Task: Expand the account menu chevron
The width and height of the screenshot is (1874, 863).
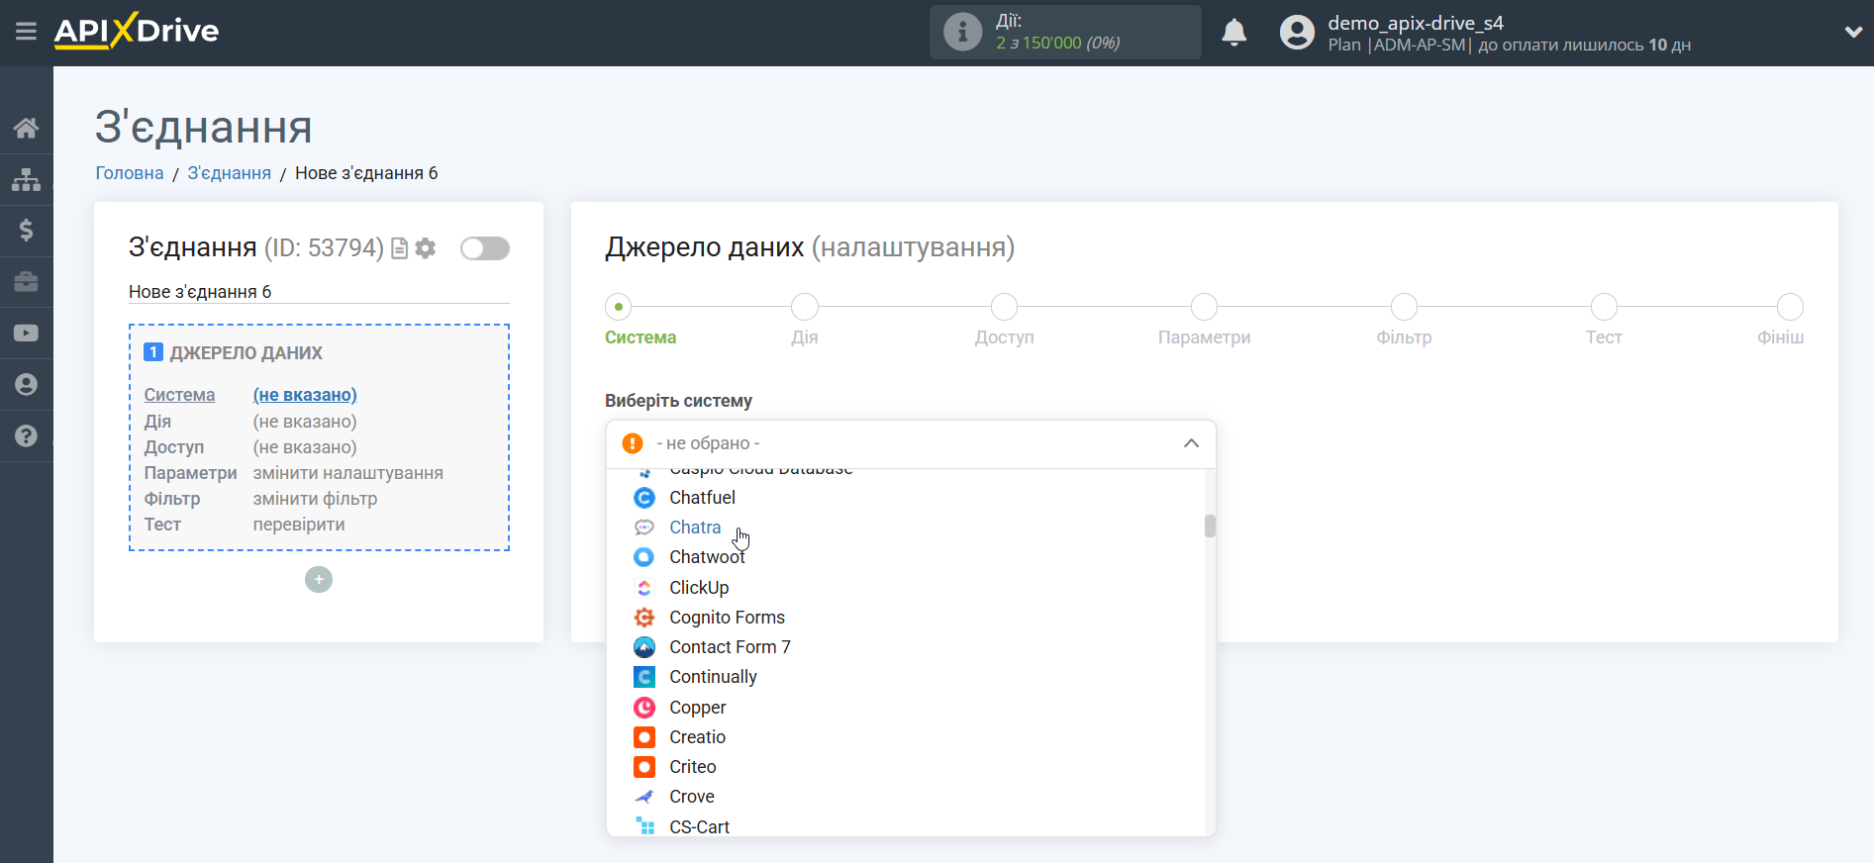Action: [1853, 32]
